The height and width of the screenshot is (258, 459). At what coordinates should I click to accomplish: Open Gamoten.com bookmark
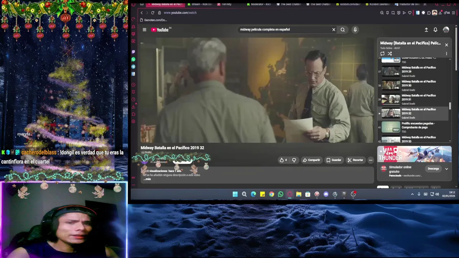[x=153, y=20]
